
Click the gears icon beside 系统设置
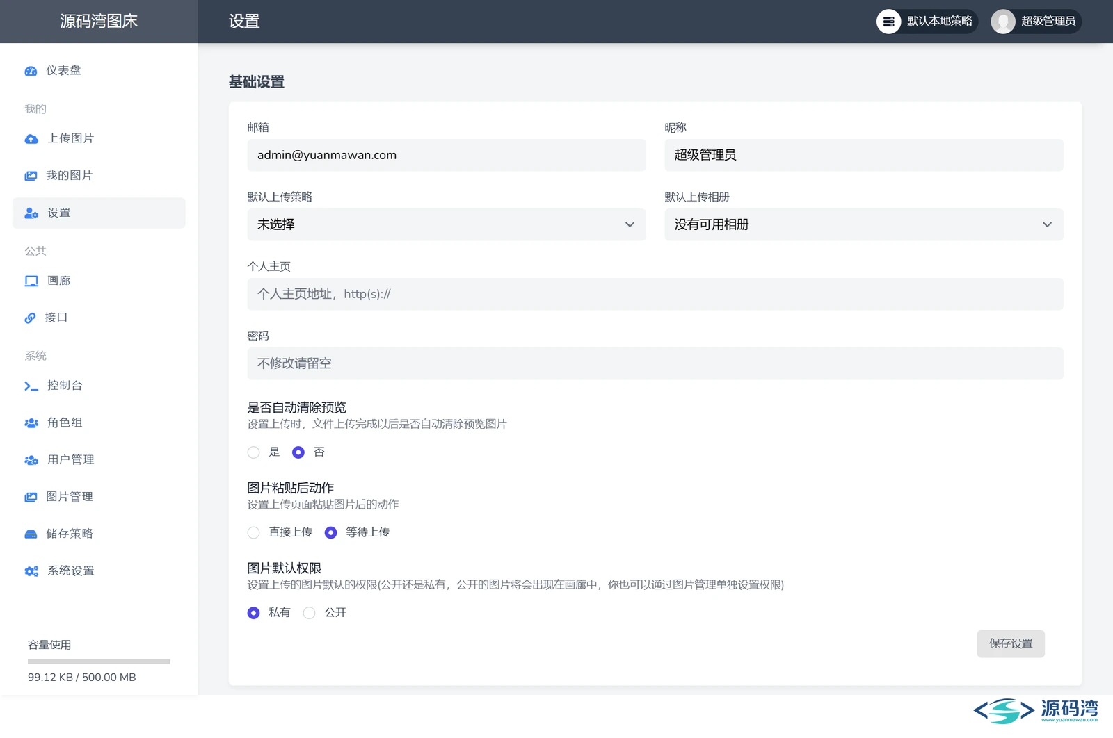(31, 571)
